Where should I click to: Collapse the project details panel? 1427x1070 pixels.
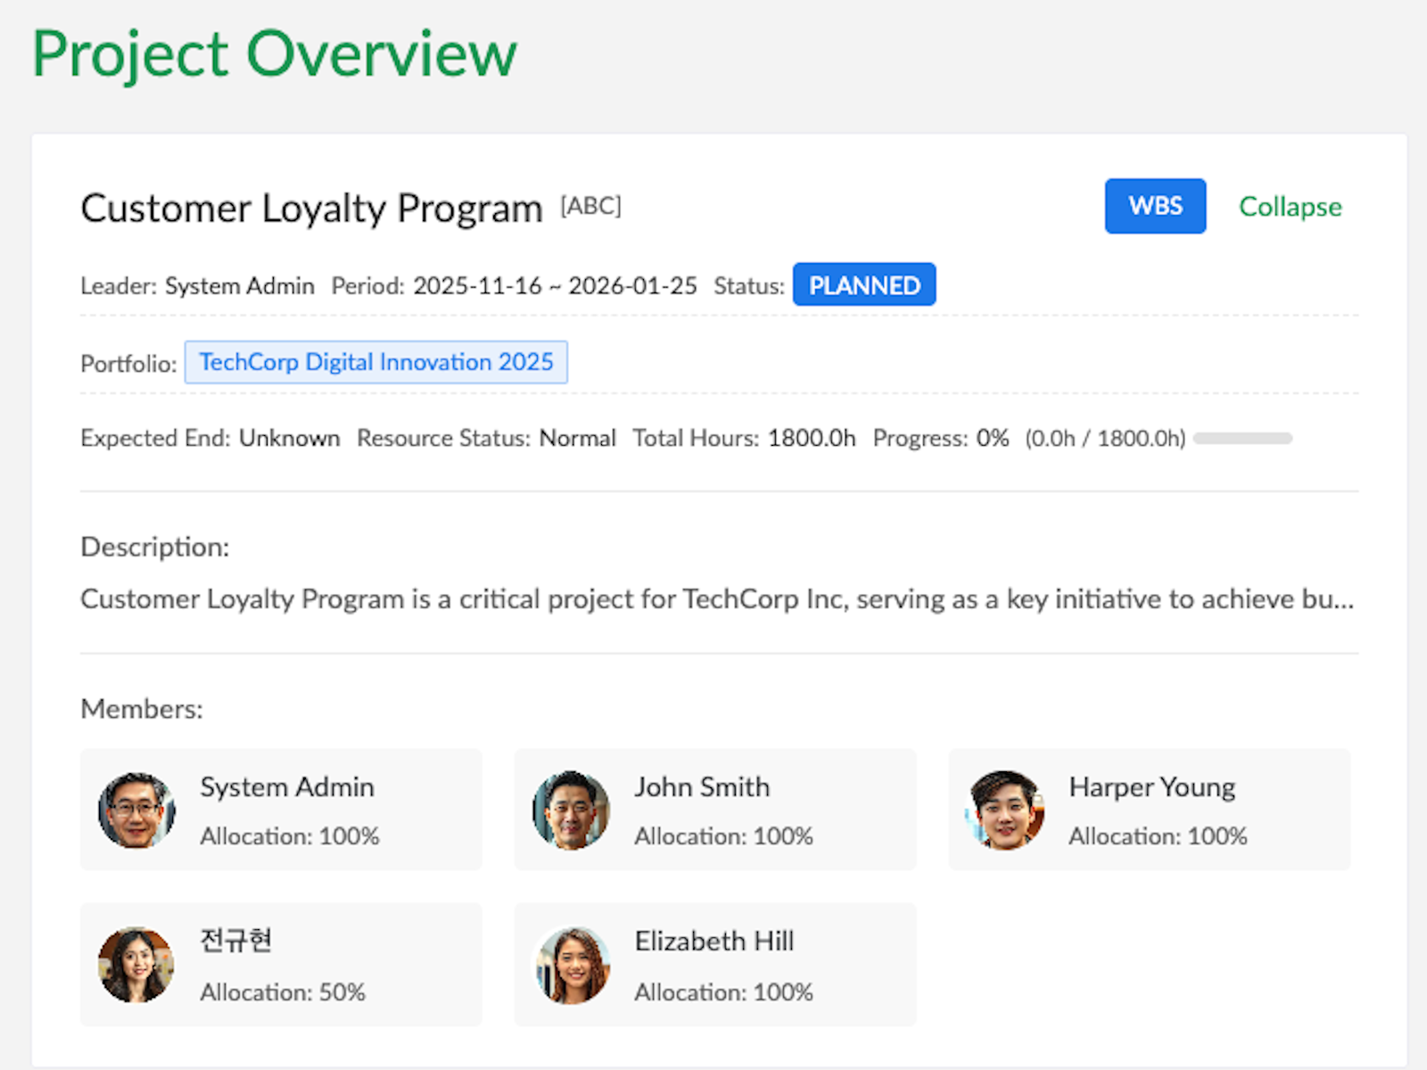pos(1290,207)
